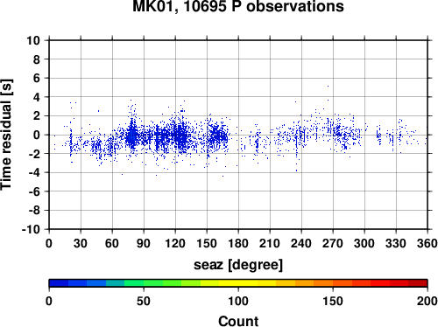Click the Time residual [s] axis label
The height and width of the screenshot is (327, 438).
pyautogui.click(x=7, y=135)
